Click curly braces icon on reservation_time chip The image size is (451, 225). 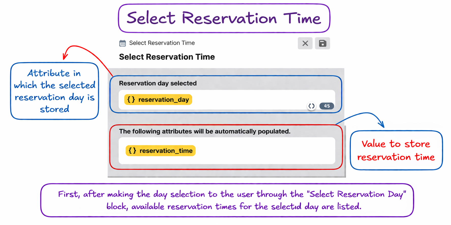132,151
